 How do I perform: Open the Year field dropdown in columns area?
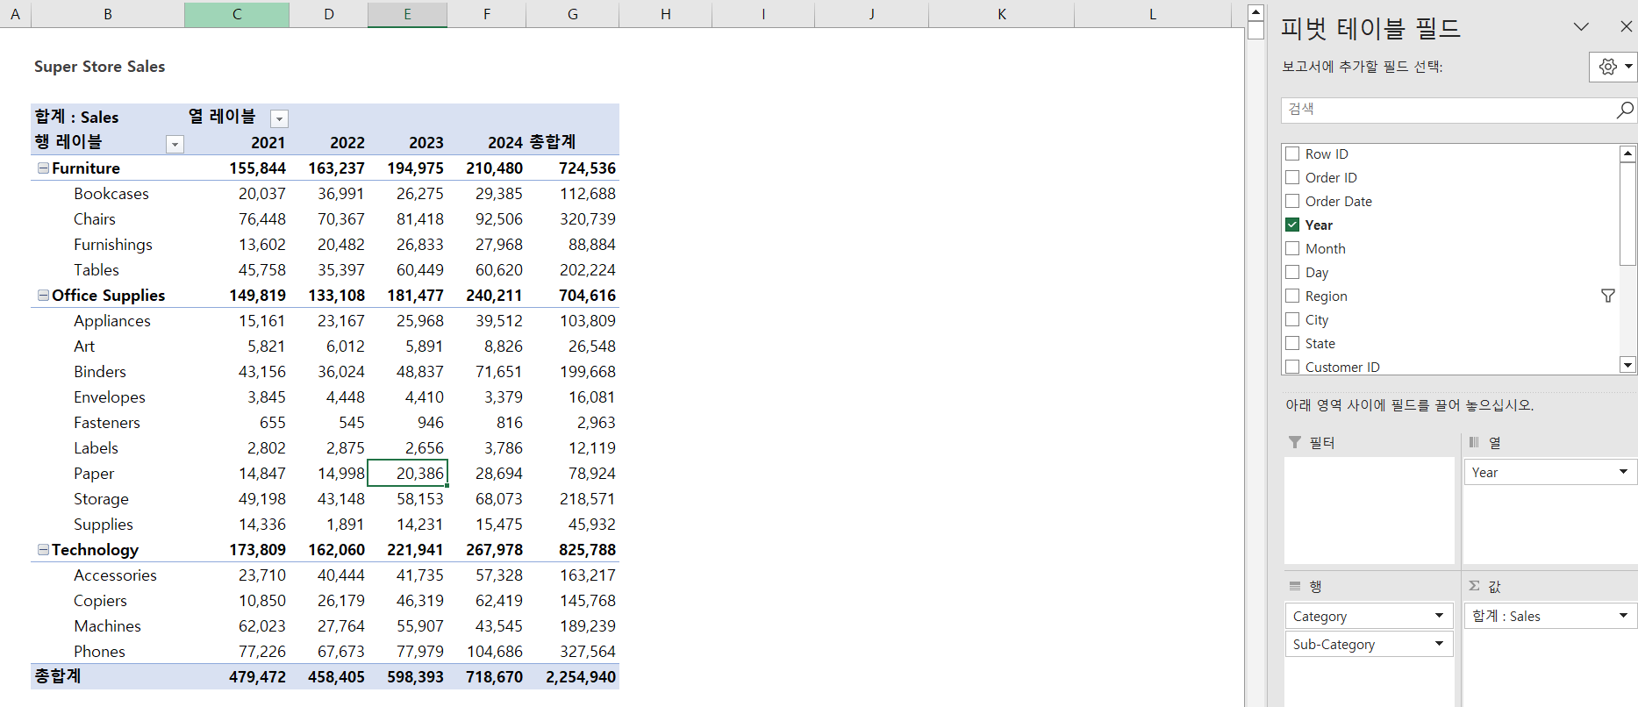pos(1623,472)
